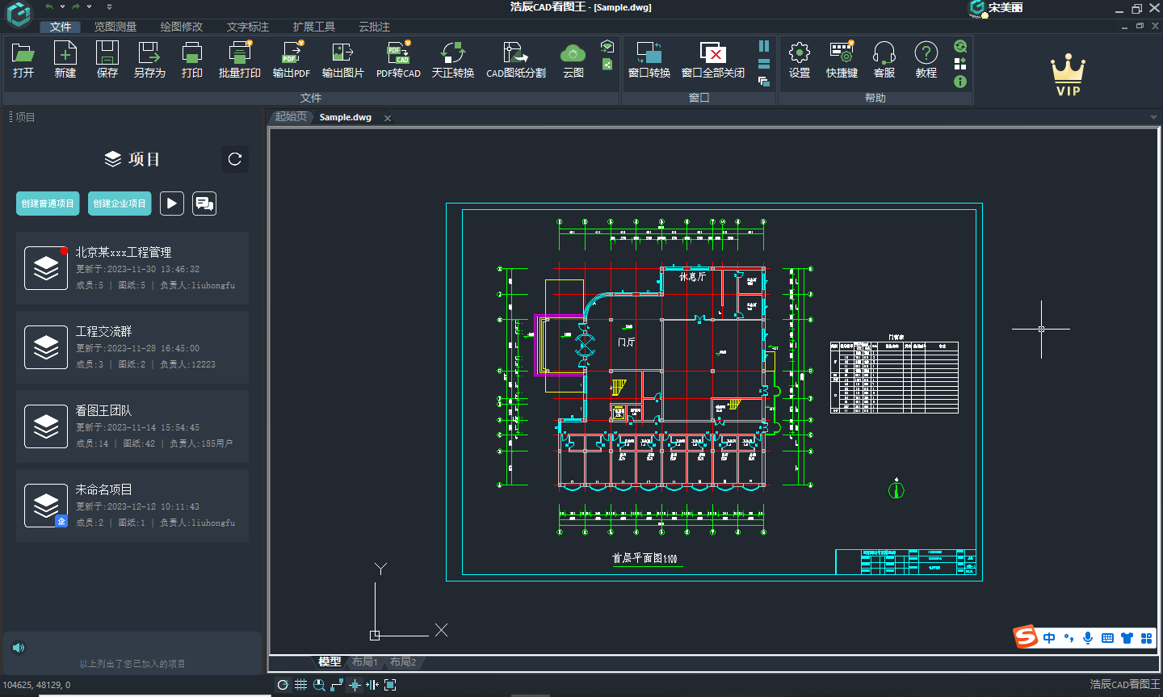This screenshot has height=697, width=1163.
Task: Open the CAD图纸分割 drawing split tool
Action: click(516, 60)
